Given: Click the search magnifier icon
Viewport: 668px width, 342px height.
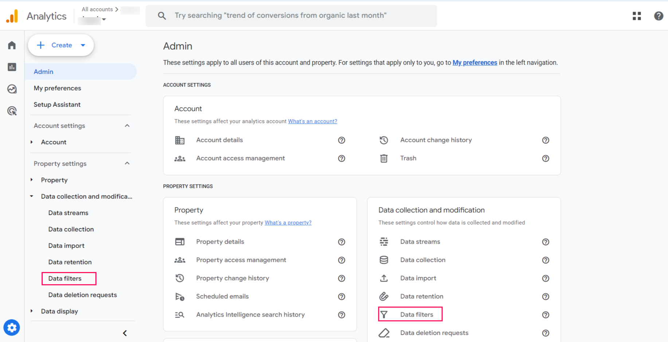Looking at the screenshot, I should (162, 16).
